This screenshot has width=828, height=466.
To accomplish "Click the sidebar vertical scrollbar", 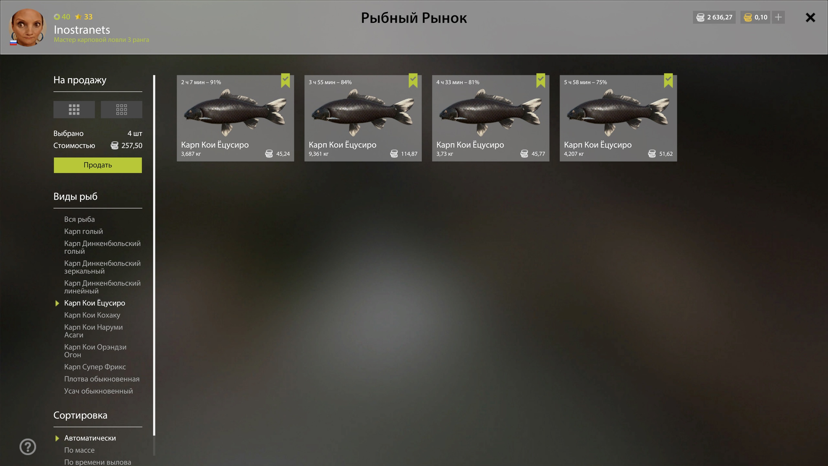I will point(154,255).
